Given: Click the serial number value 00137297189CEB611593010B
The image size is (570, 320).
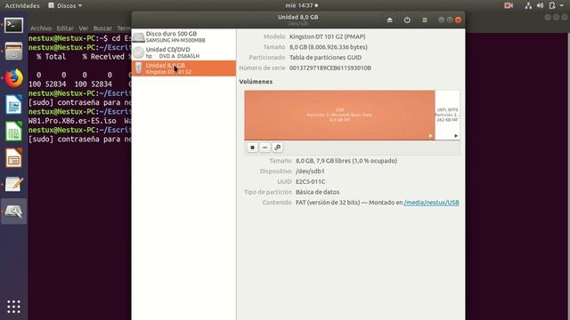Looking at the screenshot, I should click(x=330, y=68).
